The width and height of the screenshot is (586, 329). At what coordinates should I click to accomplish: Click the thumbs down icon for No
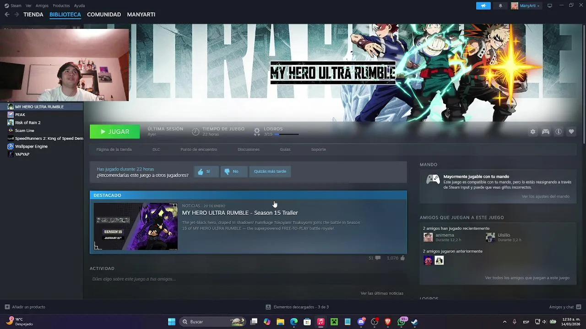(x=227, y=172)
